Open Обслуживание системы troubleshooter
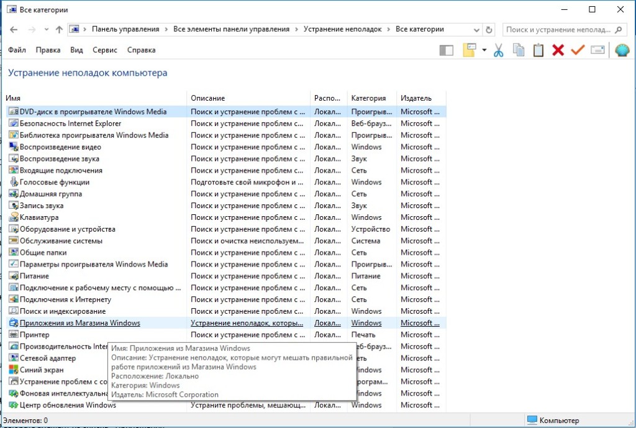Image resolution: width=636 pixels, height=428 pixels. click(x=61, y=241)
